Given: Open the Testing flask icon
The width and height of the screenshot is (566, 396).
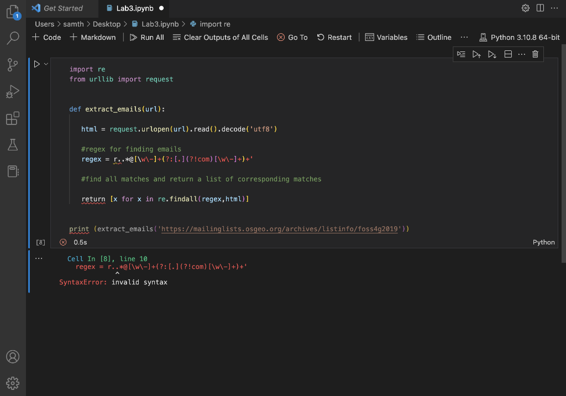Looking at the screenshot, I should point(13,144).
